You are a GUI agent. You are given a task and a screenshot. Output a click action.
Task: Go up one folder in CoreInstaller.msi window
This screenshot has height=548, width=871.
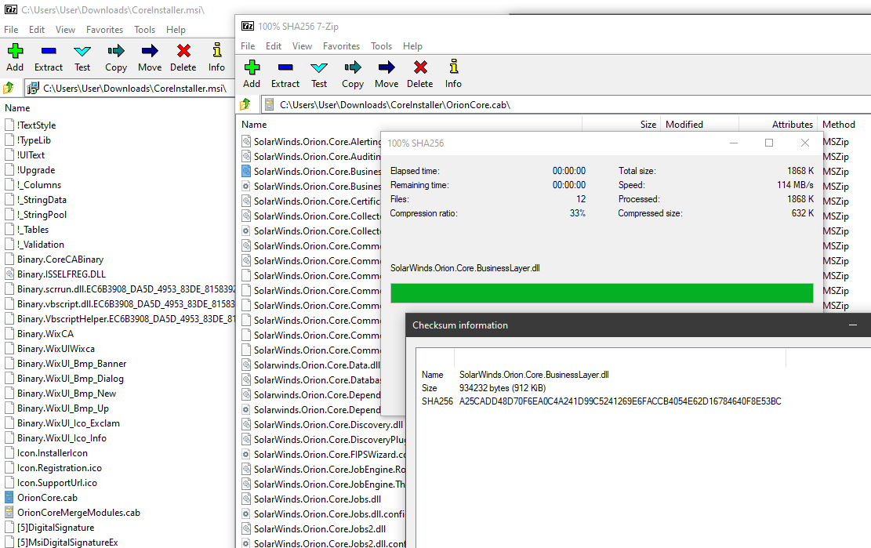point(9,88)
